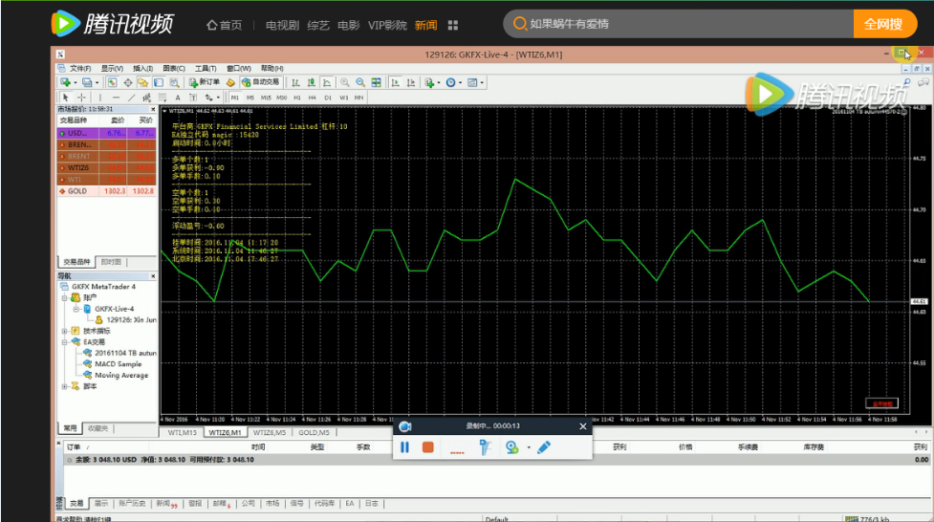Select the crosshair tool
Screen dimensions: 934x522
point(81,98)
